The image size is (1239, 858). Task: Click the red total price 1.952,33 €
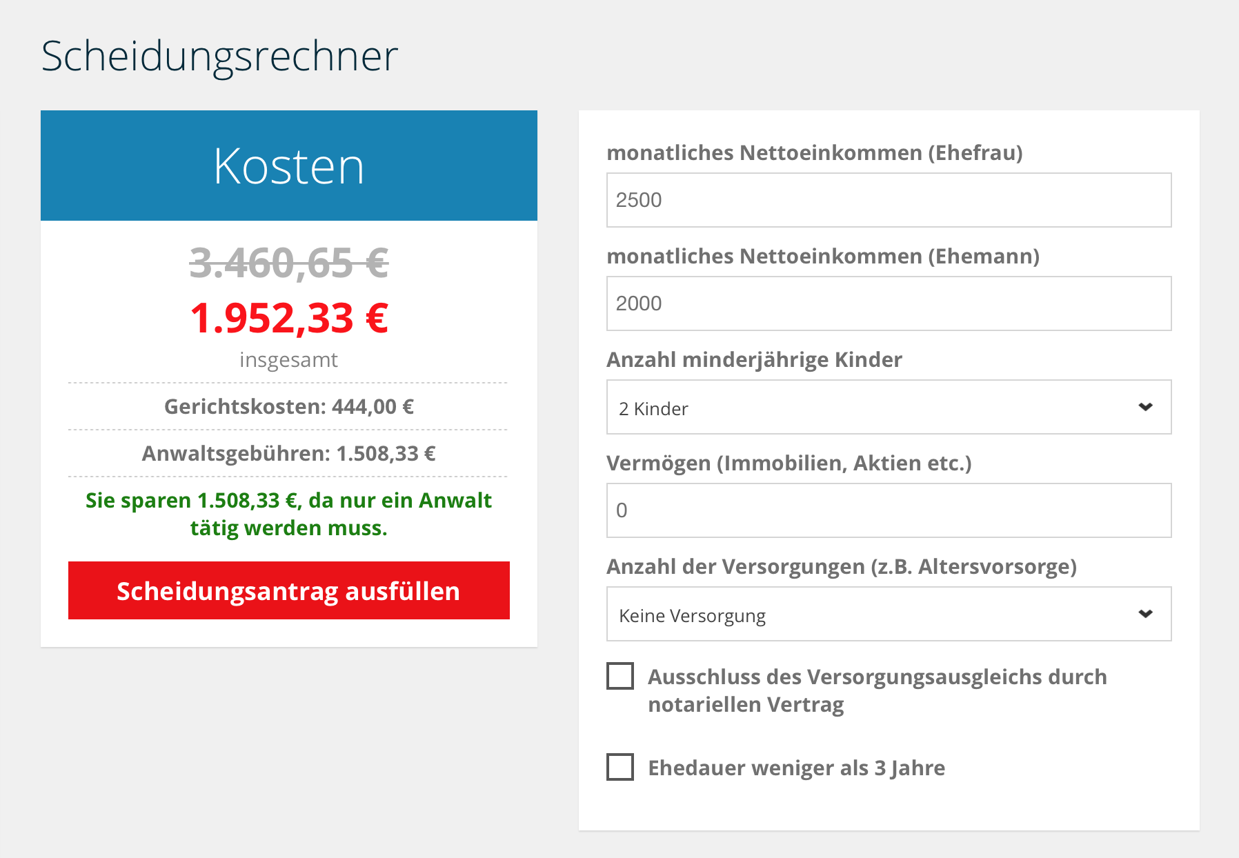(289, 318)
